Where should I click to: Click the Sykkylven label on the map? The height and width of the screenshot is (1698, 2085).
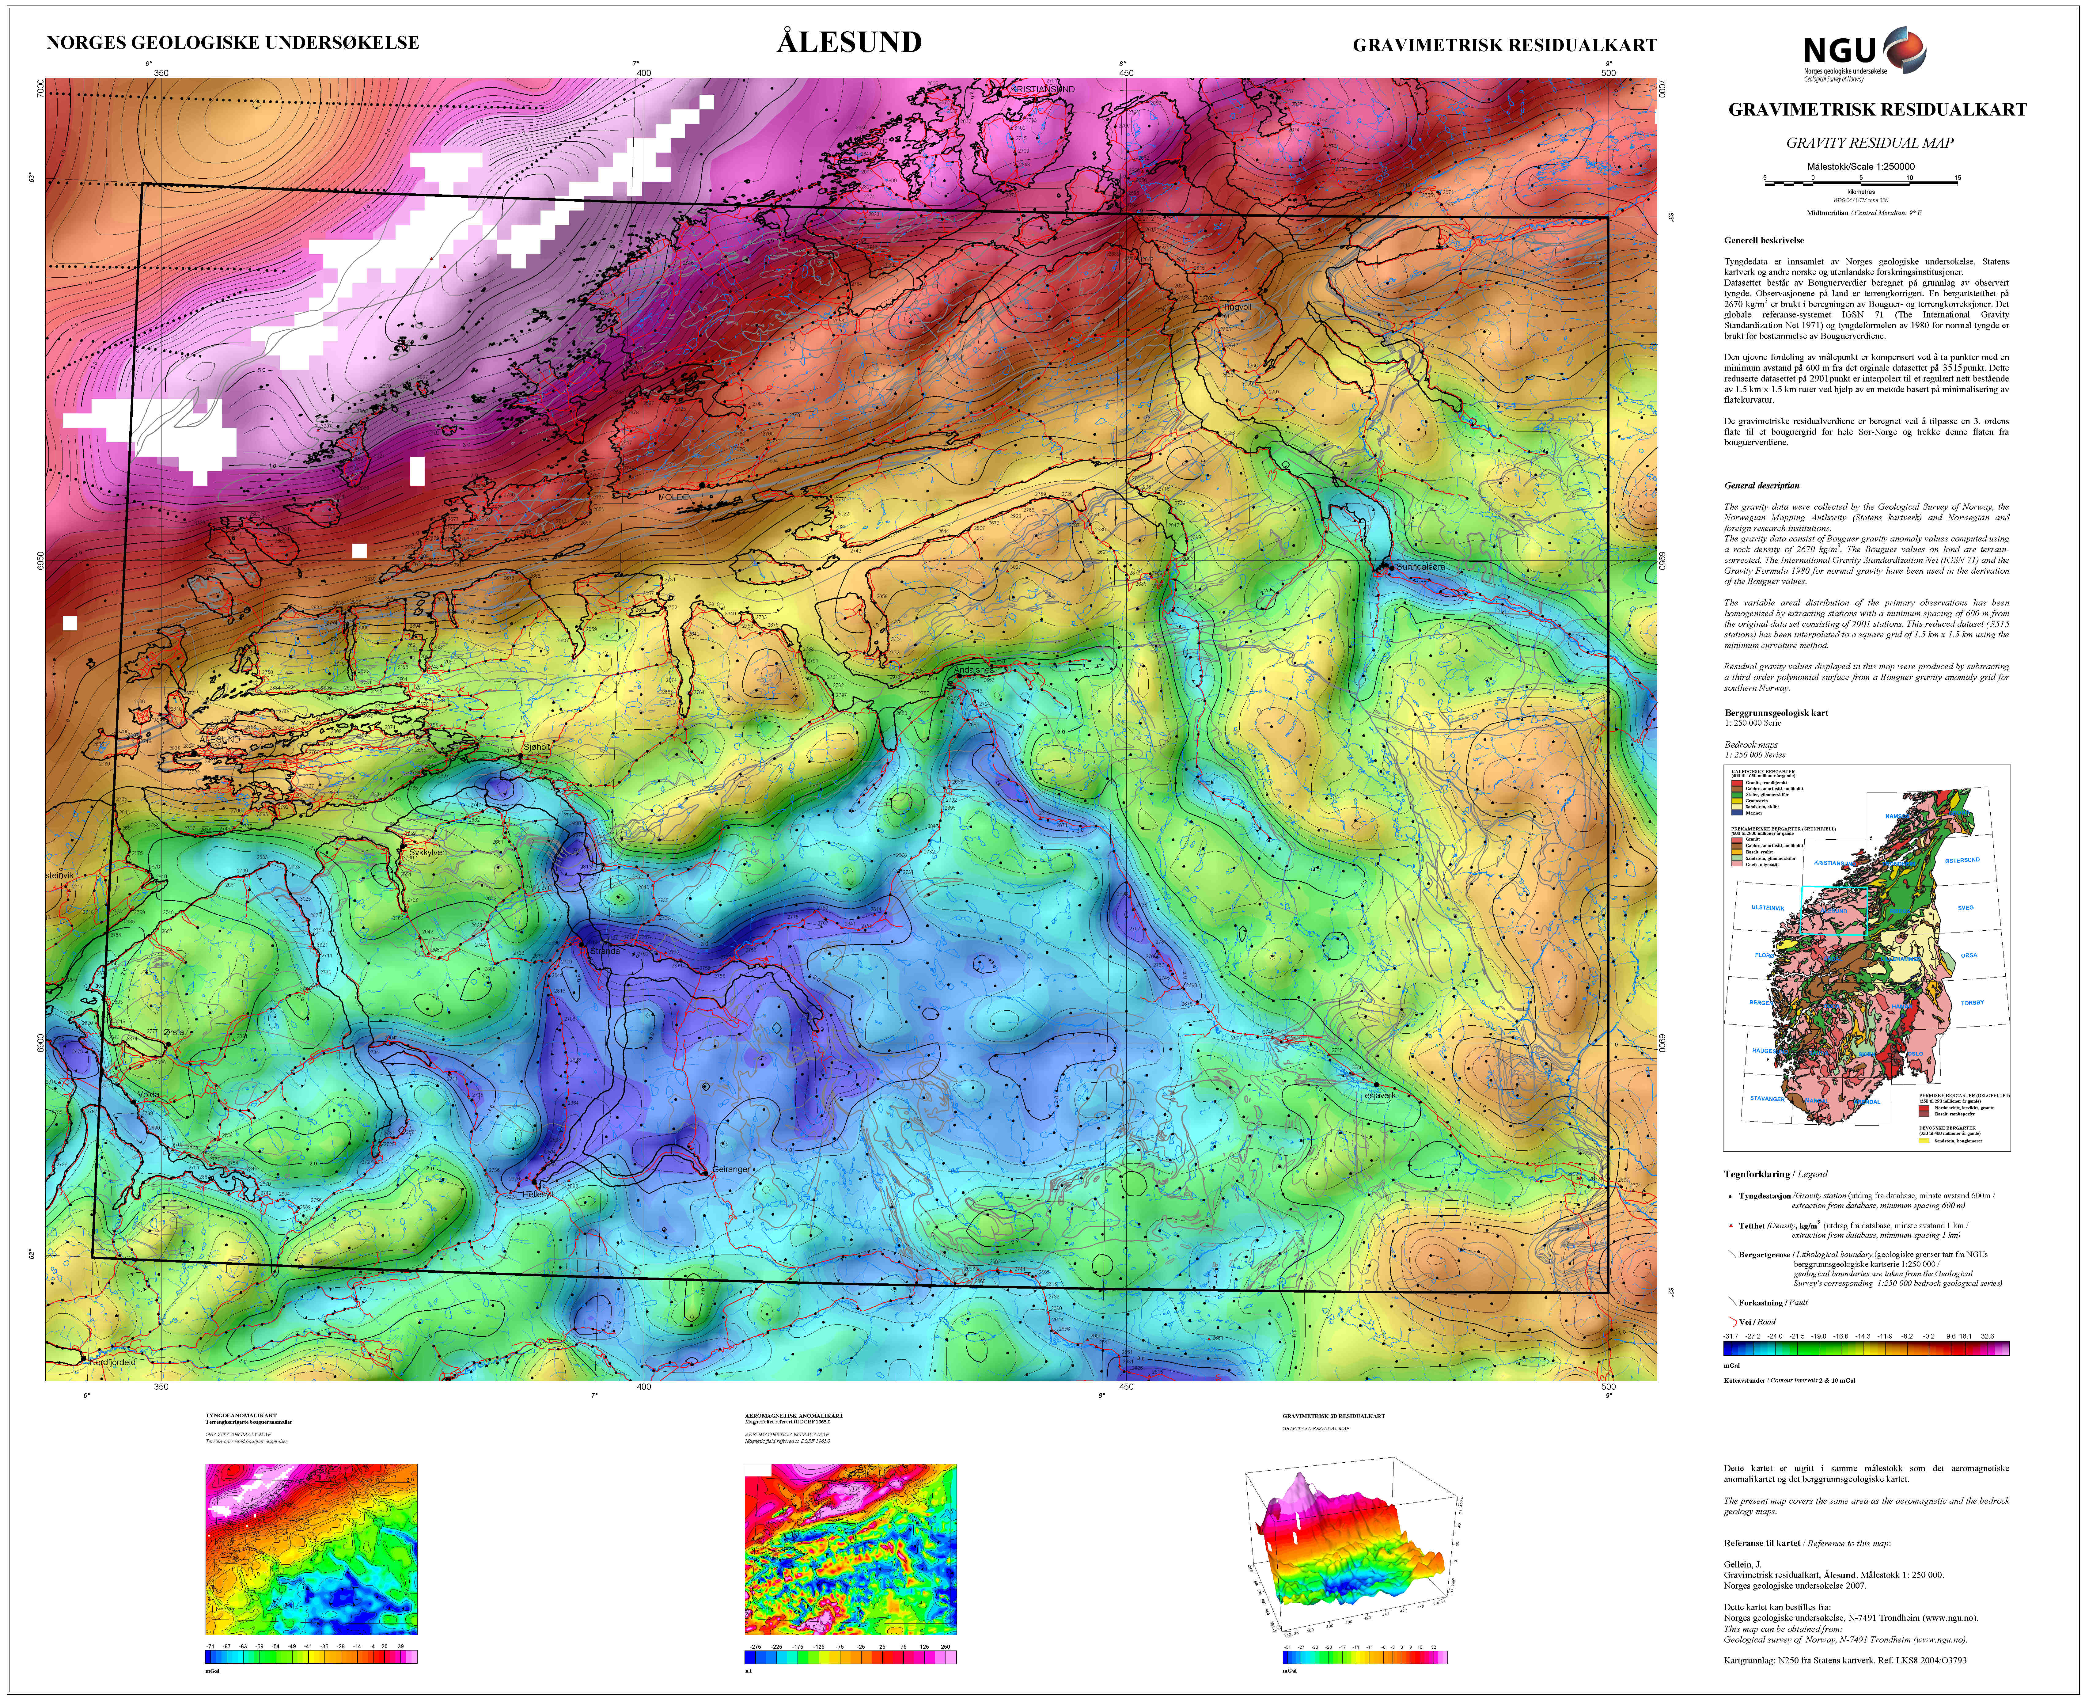tap(427, 852)
